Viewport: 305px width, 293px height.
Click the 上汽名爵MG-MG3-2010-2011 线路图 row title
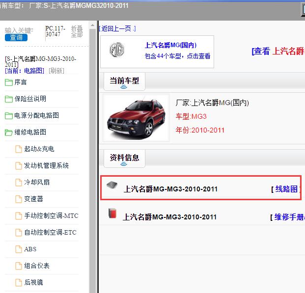[x=170, y=189]
